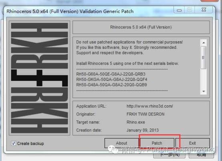This screenshot has height=161, width=222.
Task: Click the scrollbar thumb in the text box
Action: point(204,58)
